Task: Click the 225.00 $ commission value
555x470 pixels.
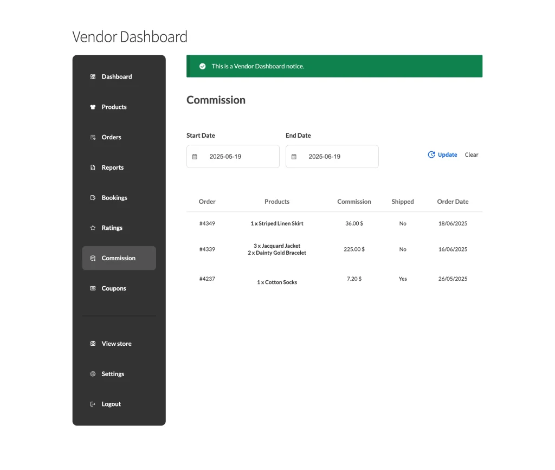Action: point(354,249)
